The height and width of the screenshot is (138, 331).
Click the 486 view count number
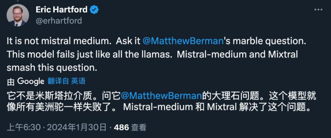click(x=121, y=127)
